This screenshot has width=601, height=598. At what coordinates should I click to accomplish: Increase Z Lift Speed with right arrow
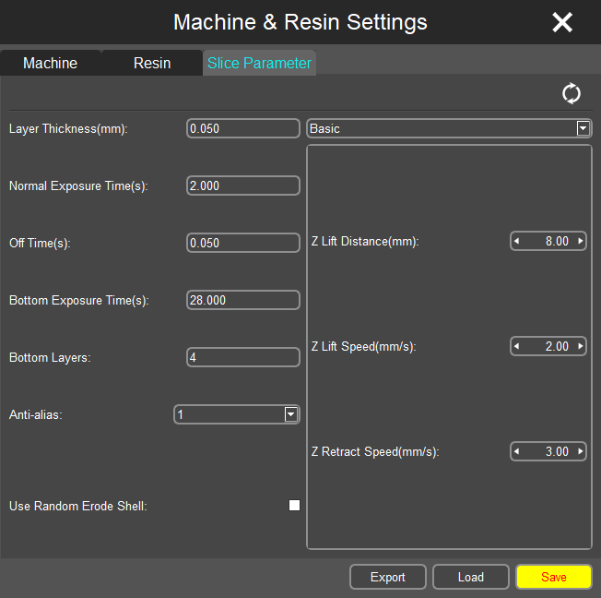pos(581,346)
